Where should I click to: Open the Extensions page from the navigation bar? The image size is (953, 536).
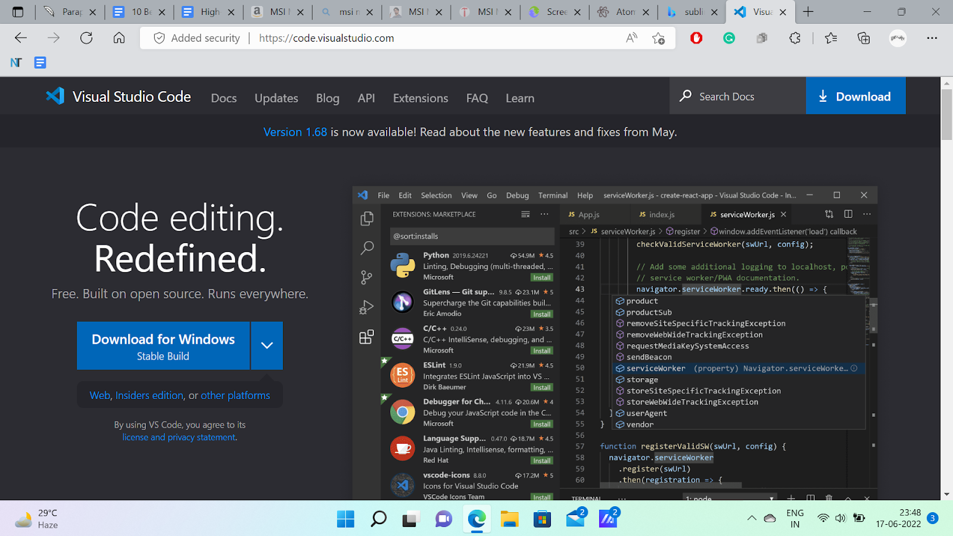[x=421, y=98]
